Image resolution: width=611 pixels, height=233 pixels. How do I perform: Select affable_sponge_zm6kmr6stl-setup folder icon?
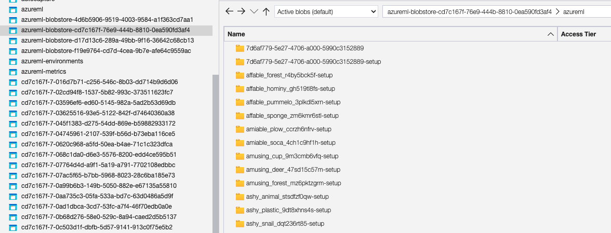pyautogui.click(x=240, y=116)
